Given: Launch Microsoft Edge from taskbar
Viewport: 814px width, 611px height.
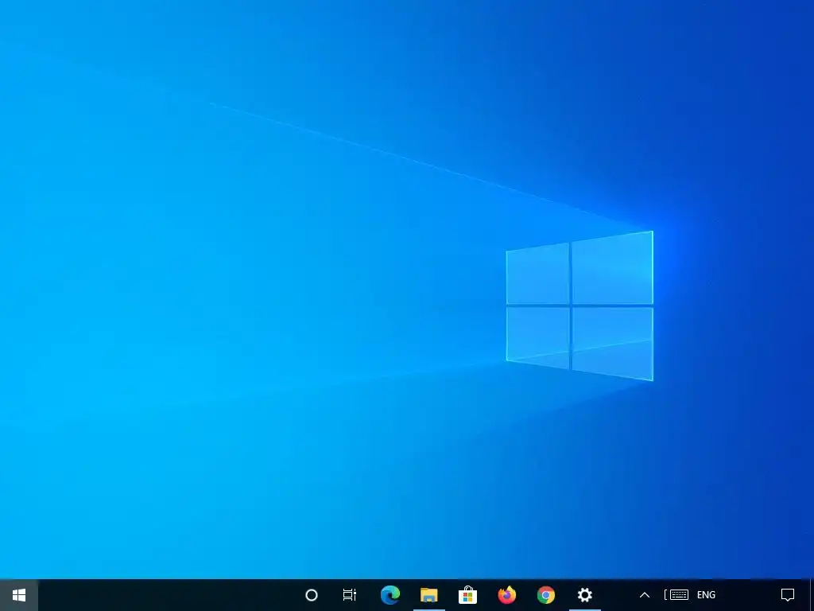Looking at the screenshot, I should click(x=390, y=595).
